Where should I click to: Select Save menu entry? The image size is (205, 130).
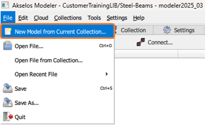coord(58,89)
